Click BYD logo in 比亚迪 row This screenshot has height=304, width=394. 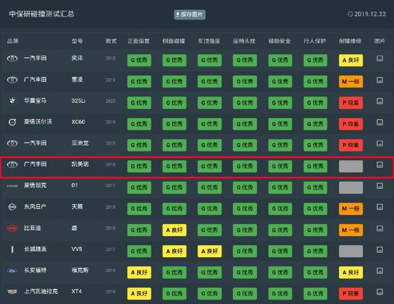coord(12,228)
